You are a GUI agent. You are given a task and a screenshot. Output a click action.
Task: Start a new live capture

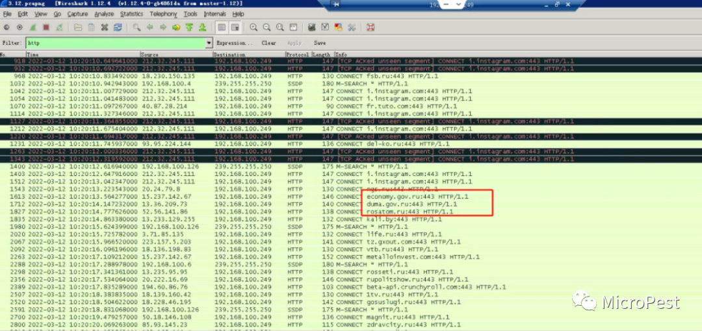click(32, 28)
